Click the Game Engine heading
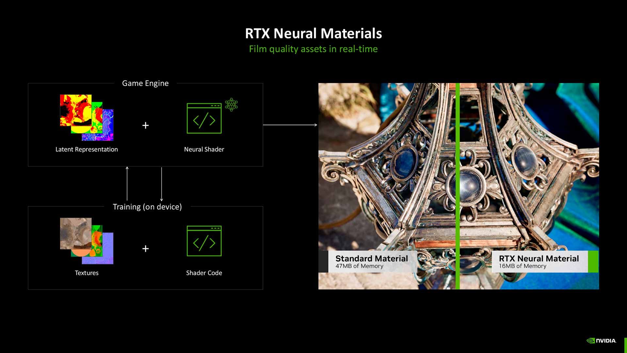 click(145, 83)
